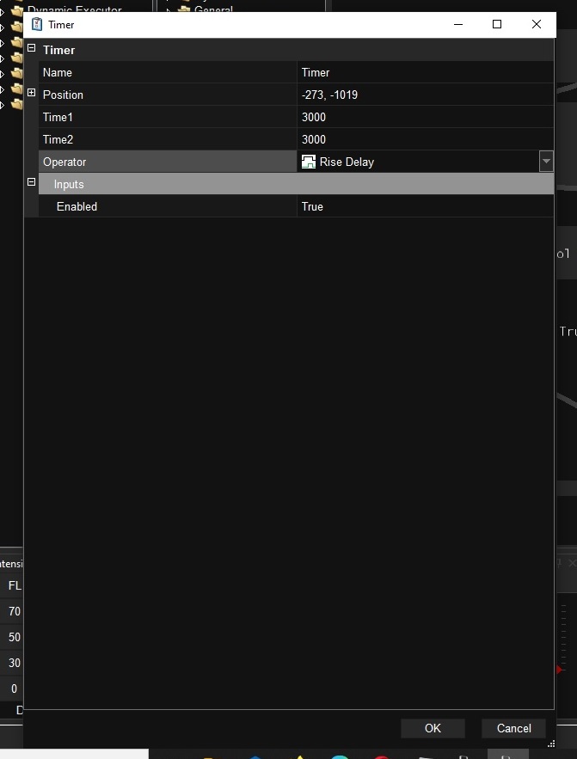The image size is (577, 759).
Task: Select the Time2 value field
Action: pyautogui.click(x=425, y=139)
